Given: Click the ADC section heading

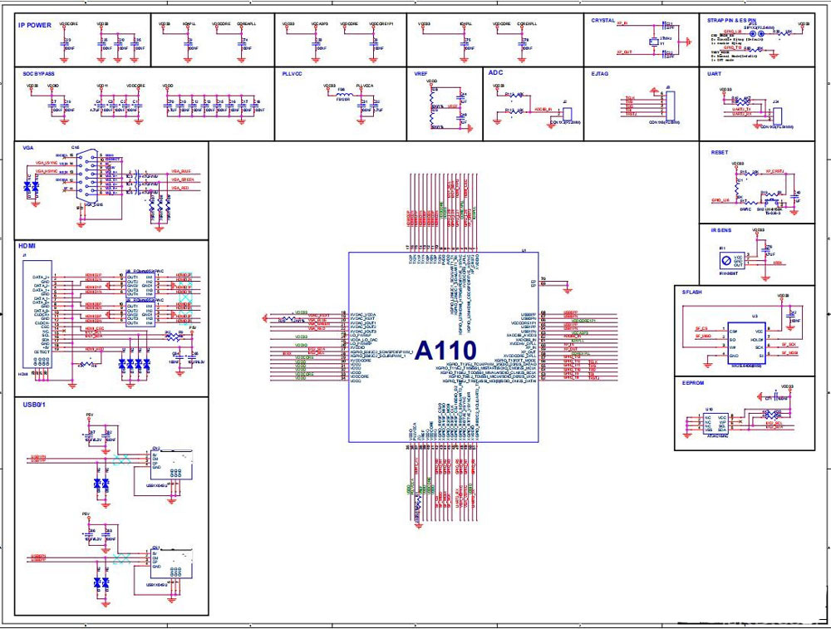Looking at the screenshot, I should tap(495, 72).
